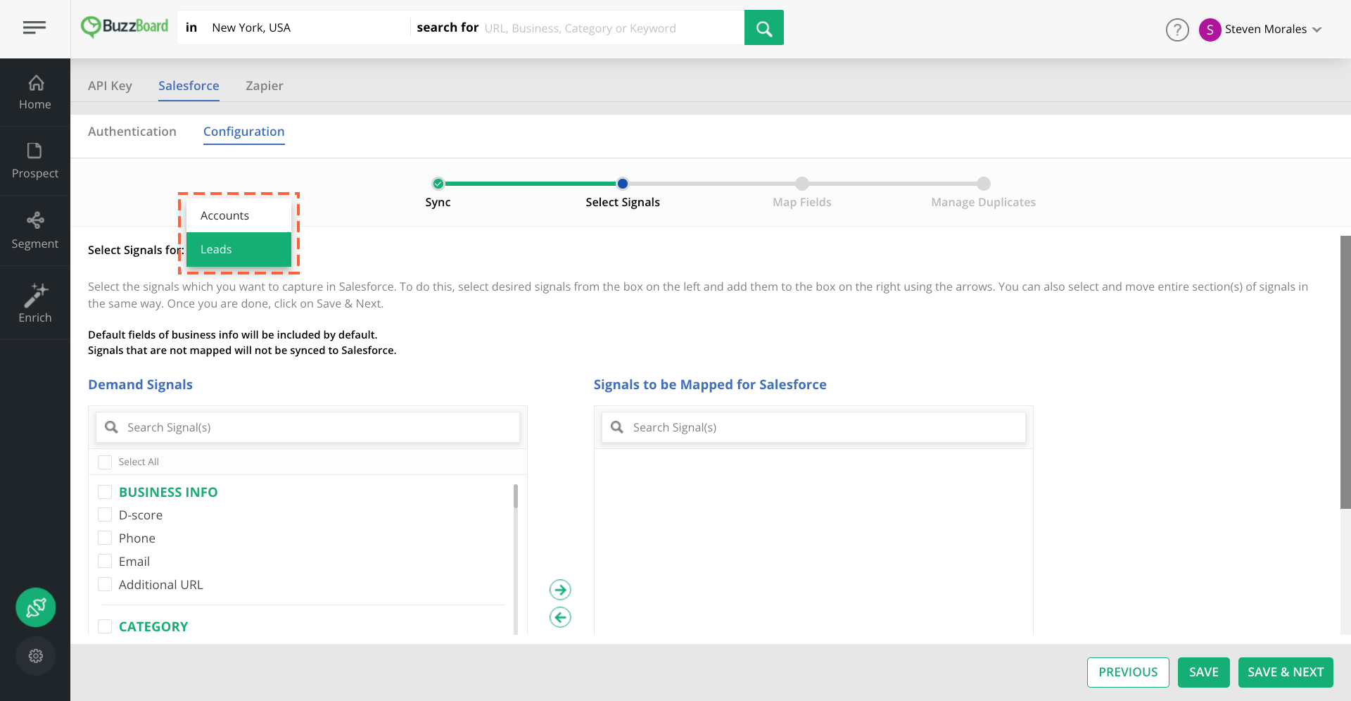
Task: Open the Configuration sub-tab
Action: (x=244, y=132)
